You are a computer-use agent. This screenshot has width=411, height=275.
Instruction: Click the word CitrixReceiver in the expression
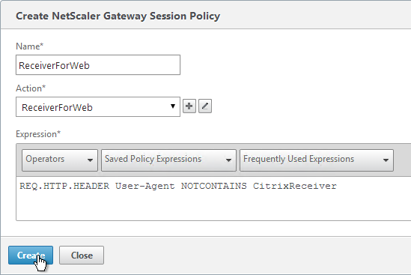point(295,186)
